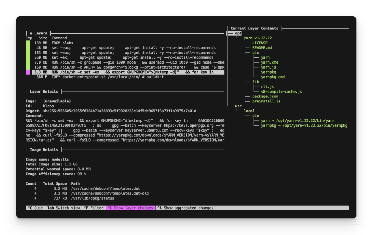The image size is (373, 235).
Task: Click the Id blobs line
Action: pos(40,106)
